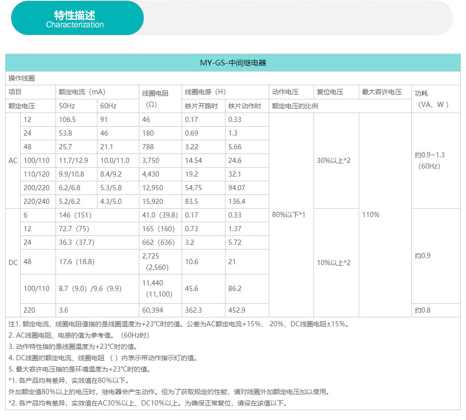Click the 94.07 inductance value
This screenshot has width=466, height=420.
(x=237, y=188)
